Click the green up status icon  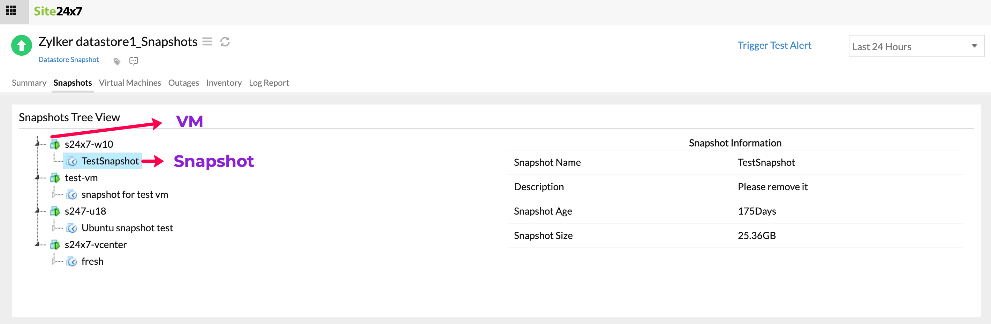tap(22, 45)
